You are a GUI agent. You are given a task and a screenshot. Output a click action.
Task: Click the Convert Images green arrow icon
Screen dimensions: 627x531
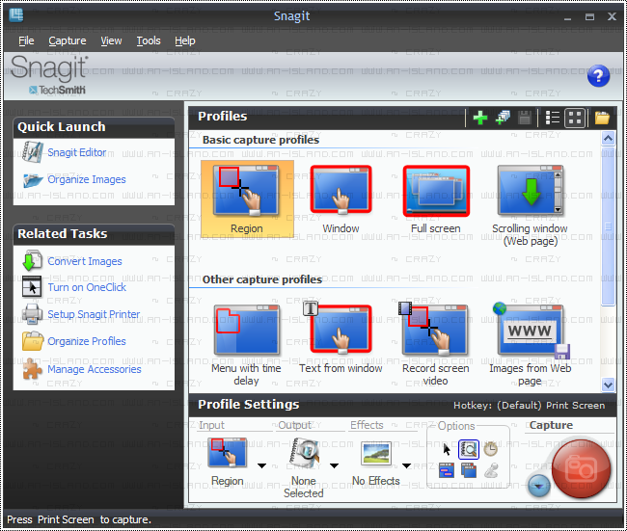(32, 260)
